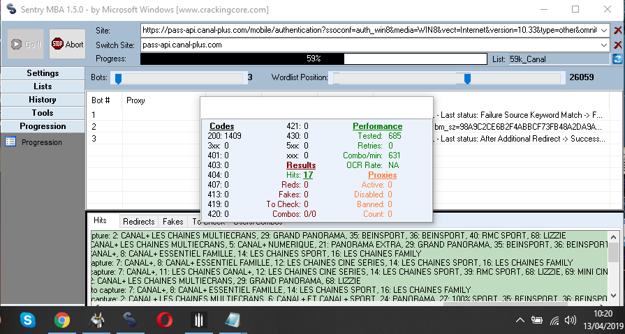The image size is (625, 334).
Task: Open the Lists section
Action: pos(43,86)
